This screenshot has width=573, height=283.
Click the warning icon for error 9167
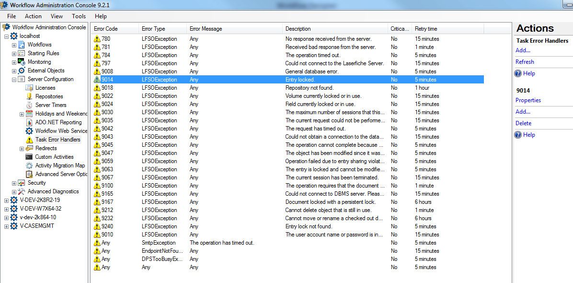pyautogui.click(x=97, y=202)
